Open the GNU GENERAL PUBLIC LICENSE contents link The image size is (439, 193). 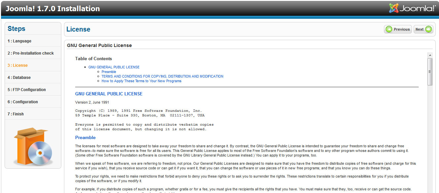click(x=114, y=67)
